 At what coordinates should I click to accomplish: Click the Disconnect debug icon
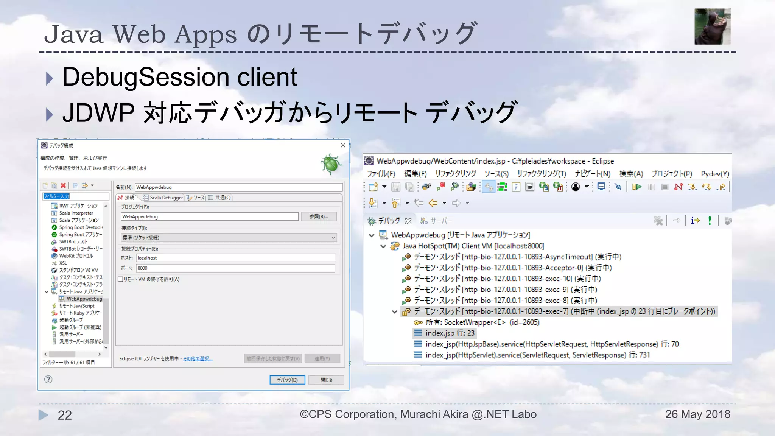point(679,187)
